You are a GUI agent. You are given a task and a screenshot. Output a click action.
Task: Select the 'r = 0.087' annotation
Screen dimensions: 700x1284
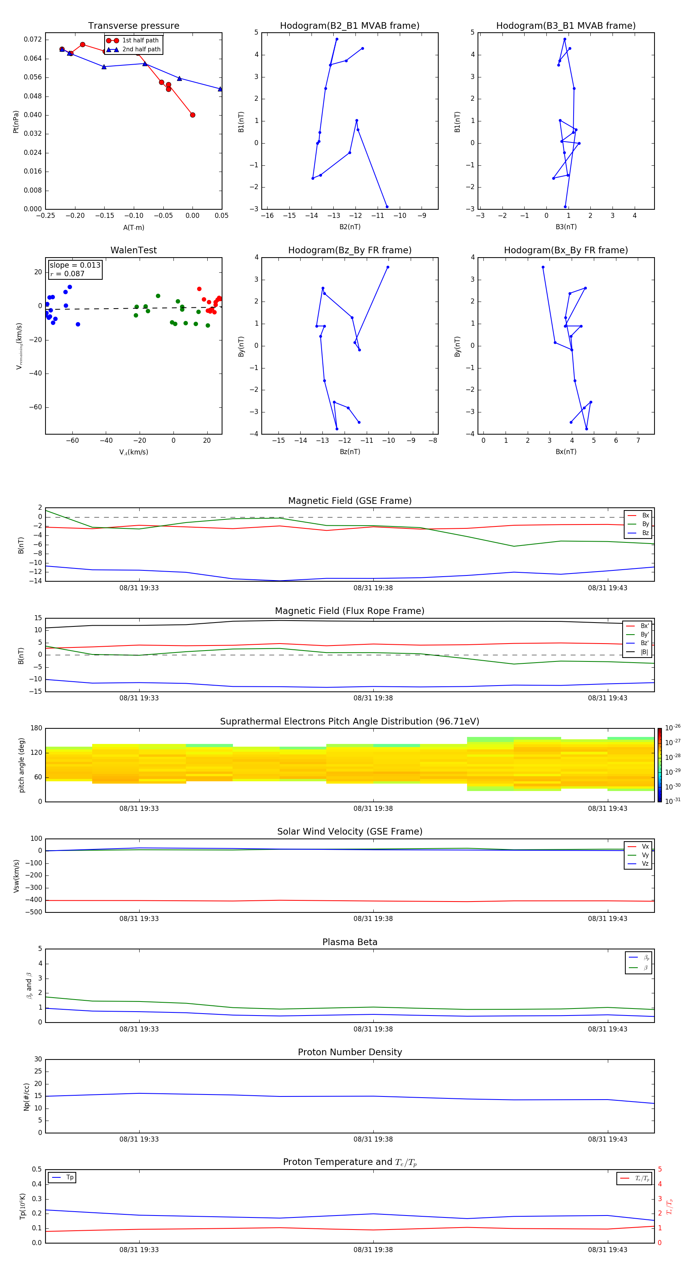pyautogui.click(x=67, y=274)
